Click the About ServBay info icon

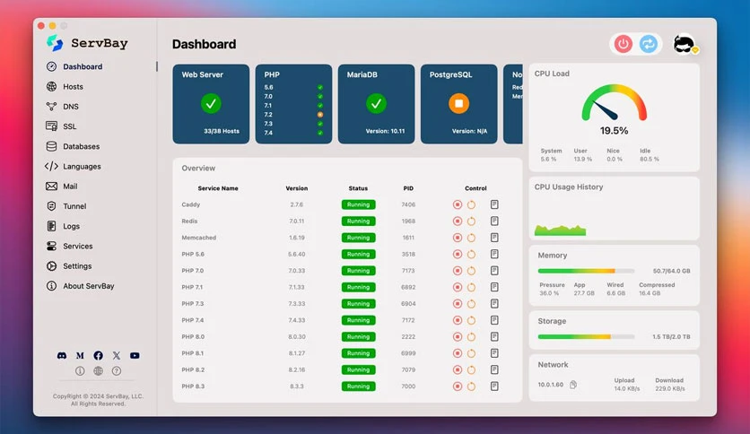coord(52,286)
